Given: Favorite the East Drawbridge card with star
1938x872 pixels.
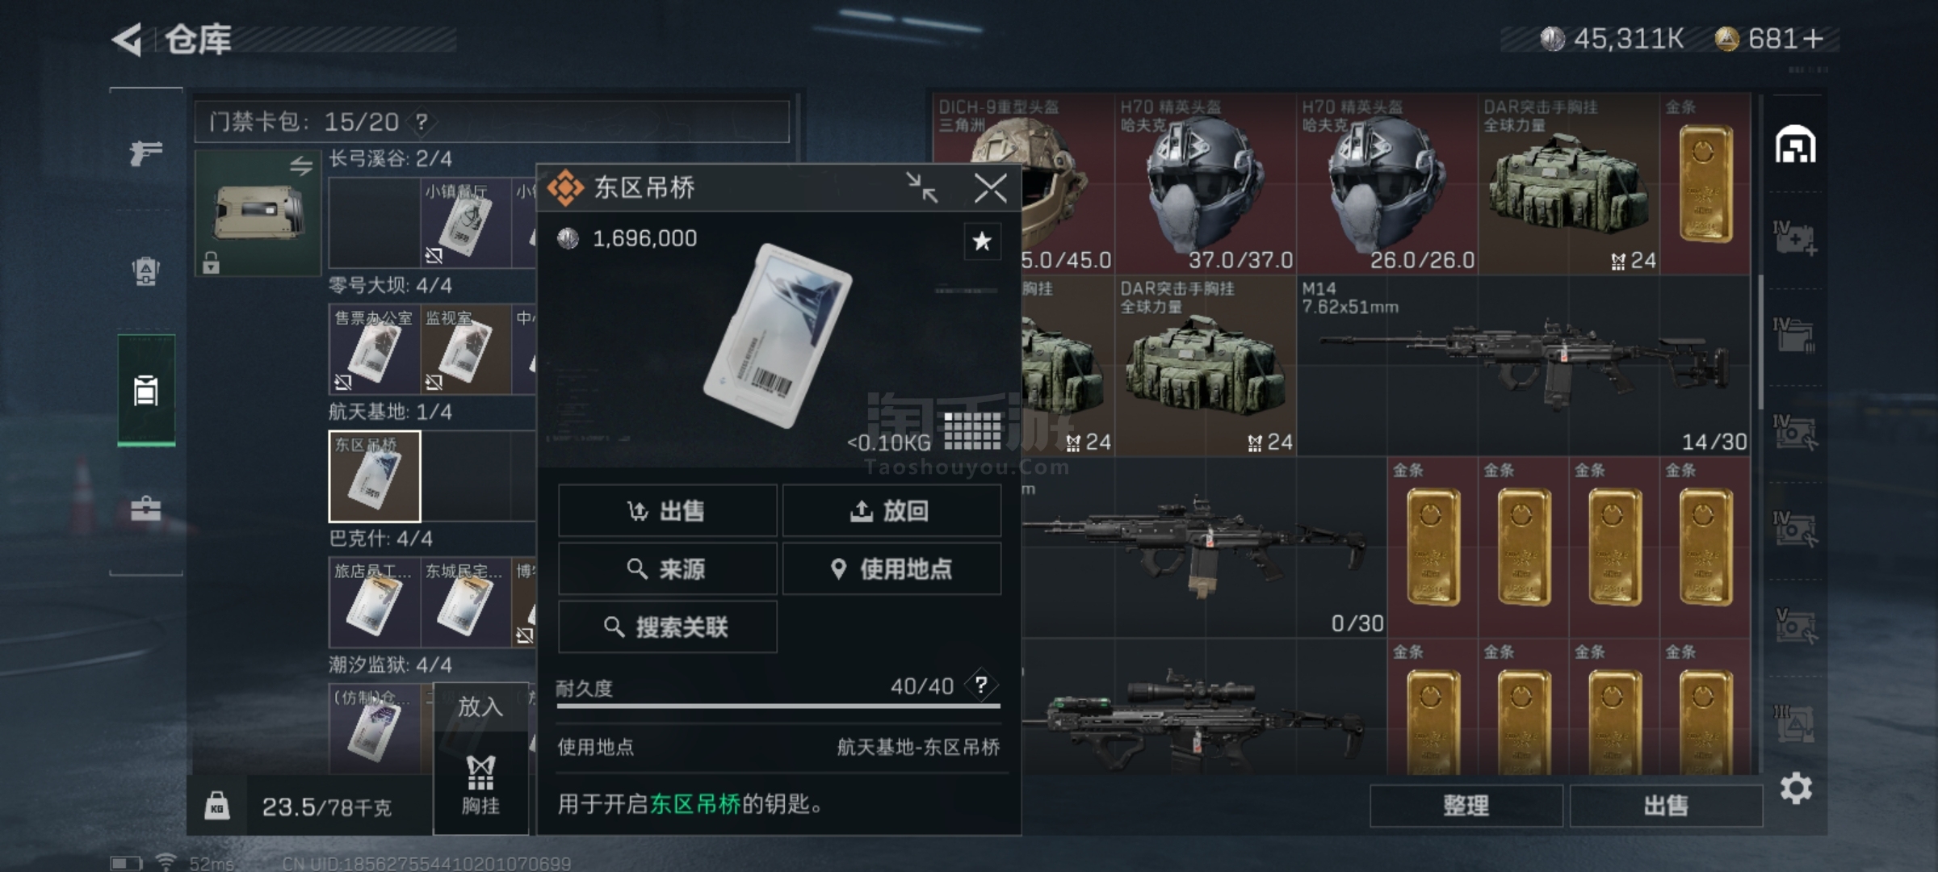Looking at the screenshot, I should click(x=982, y=241).
